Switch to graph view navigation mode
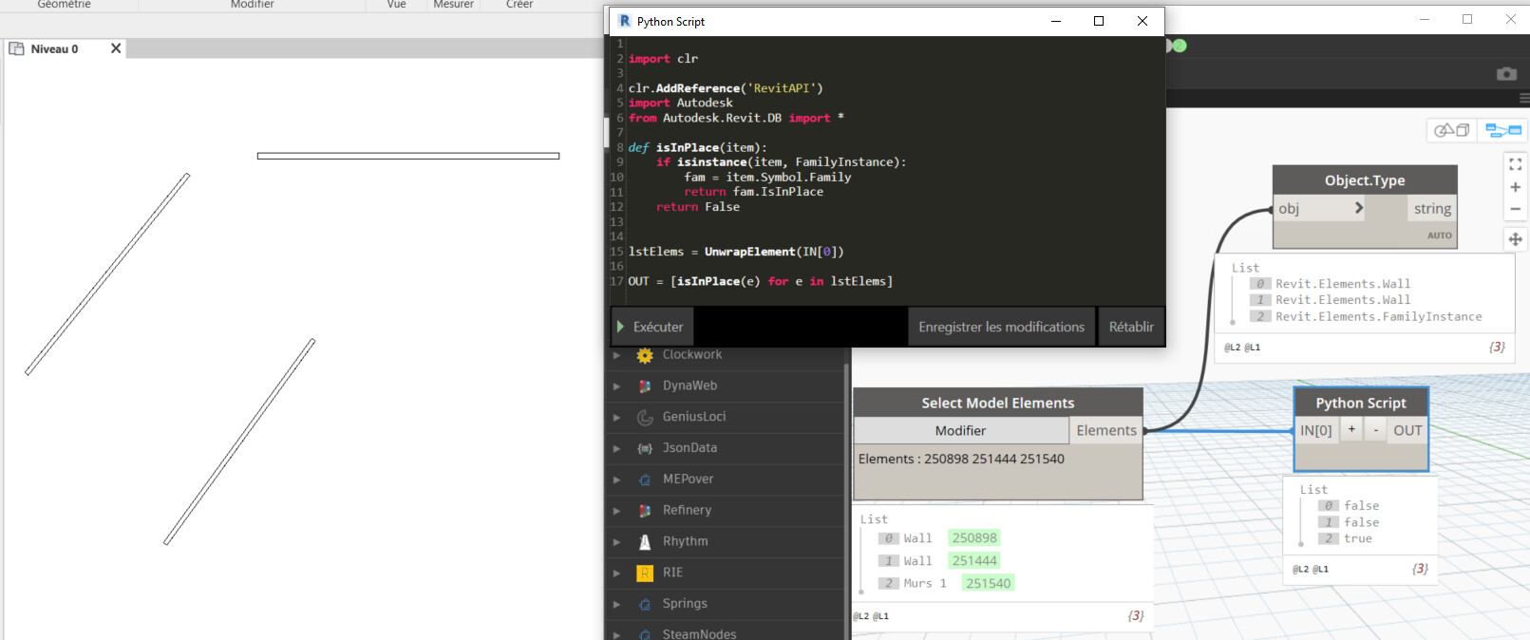 1502,130
